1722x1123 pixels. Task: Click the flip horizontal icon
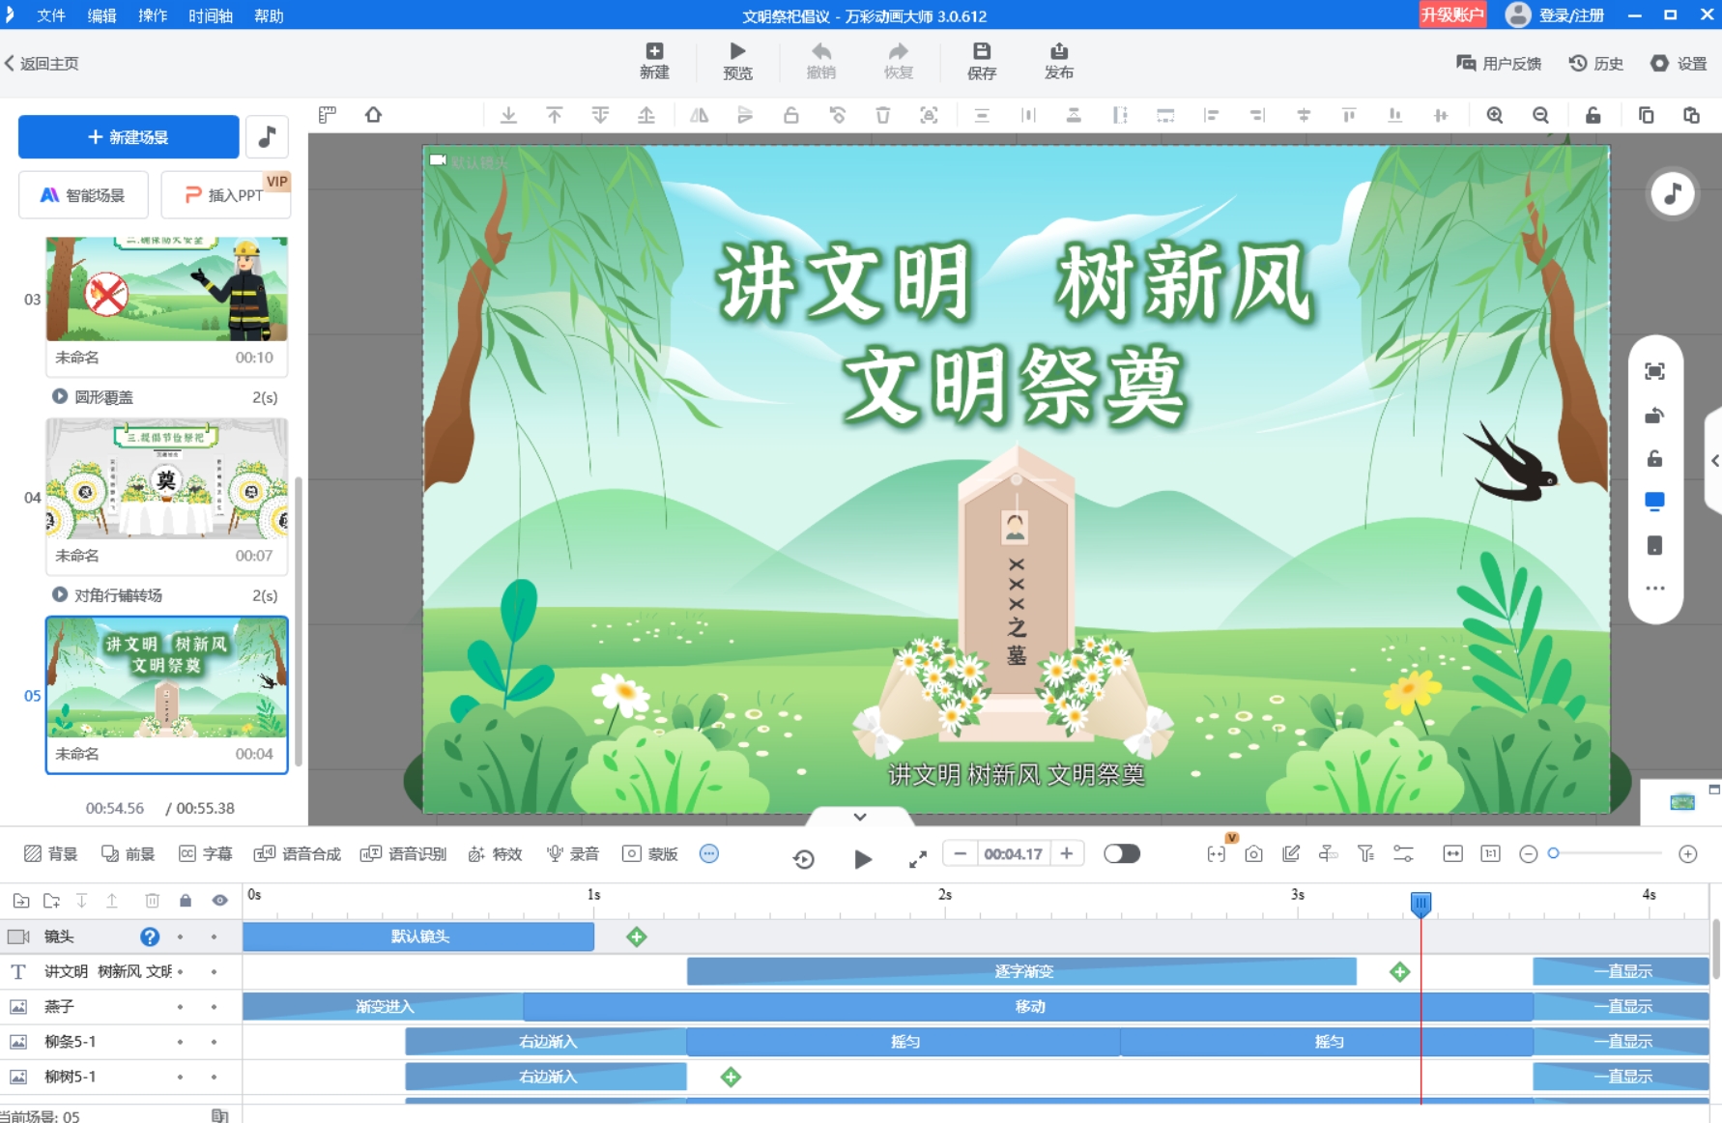tap(699, 115)
